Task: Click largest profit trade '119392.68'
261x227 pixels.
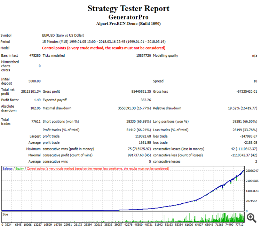Action: (143, 136)
